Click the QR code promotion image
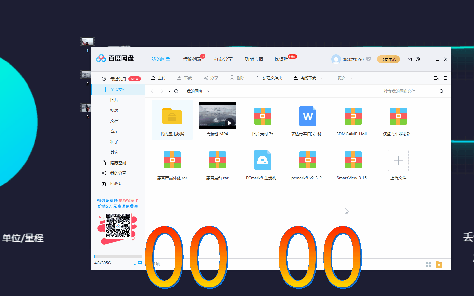Viewport: 474px width, 296px height. point(118,226)
